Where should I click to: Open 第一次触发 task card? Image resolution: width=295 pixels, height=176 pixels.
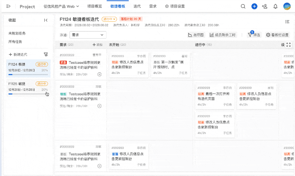(170, 65)
